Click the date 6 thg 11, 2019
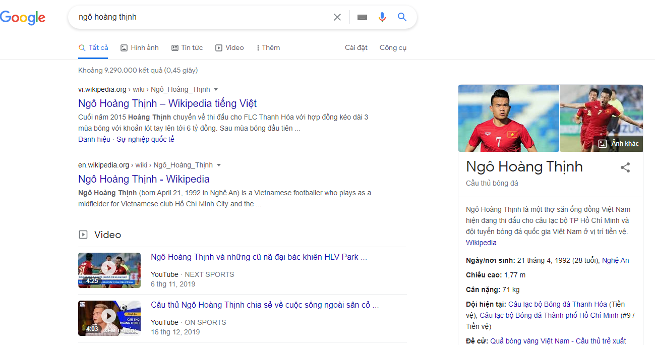This screenshot has height=345, width=655. pyautogui.click(x=173, y=284)
